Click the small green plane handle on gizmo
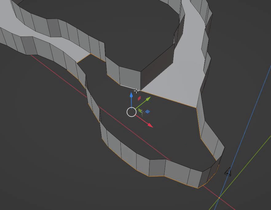271x210 pixels. click(x=140, y=111)
